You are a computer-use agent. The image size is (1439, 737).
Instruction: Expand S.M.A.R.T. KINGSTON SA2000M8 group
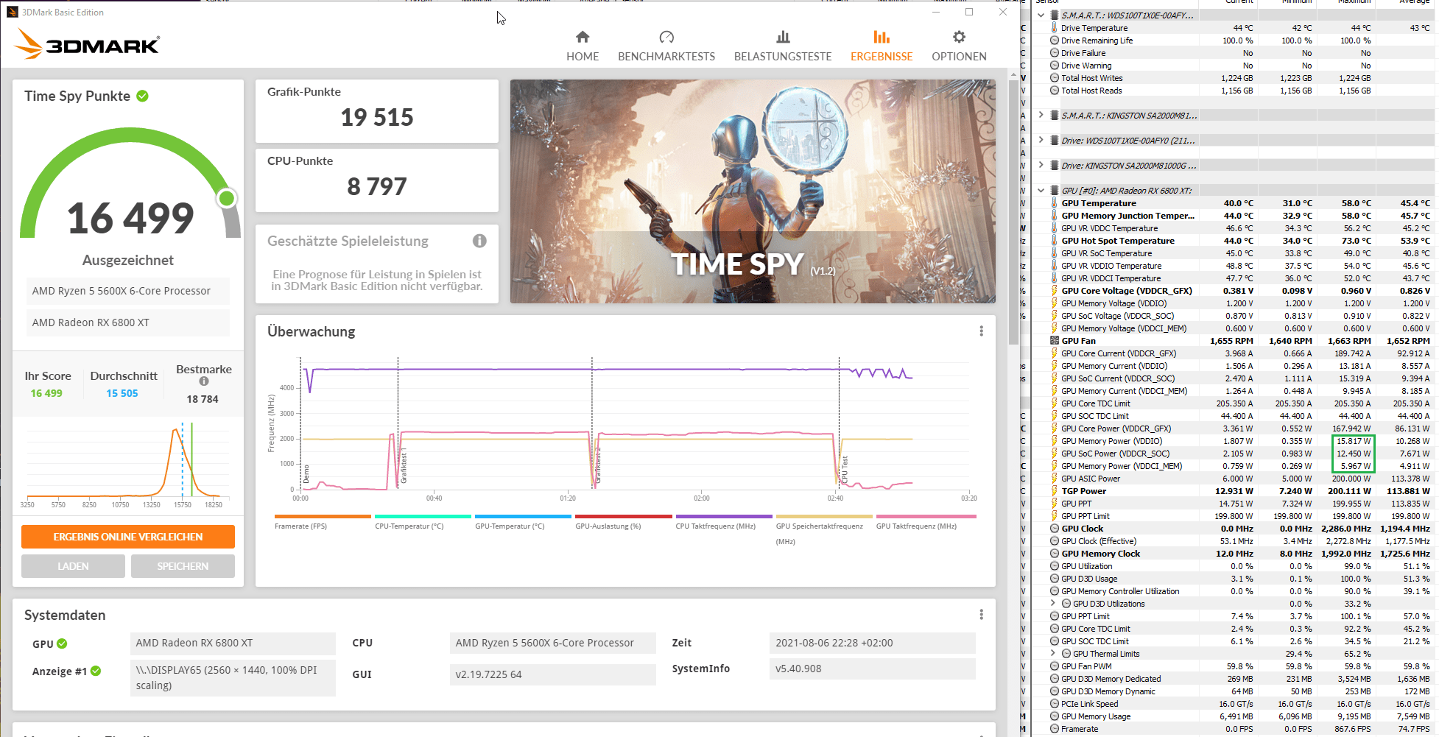pyautogui.click(x=1041, y=116)
